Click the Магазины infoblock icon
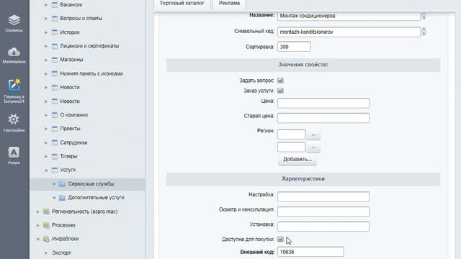This screenshot has height=259, width=461. coord(55,60)
